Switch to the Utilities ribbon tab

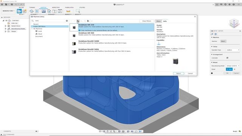(x=82, y=8)
